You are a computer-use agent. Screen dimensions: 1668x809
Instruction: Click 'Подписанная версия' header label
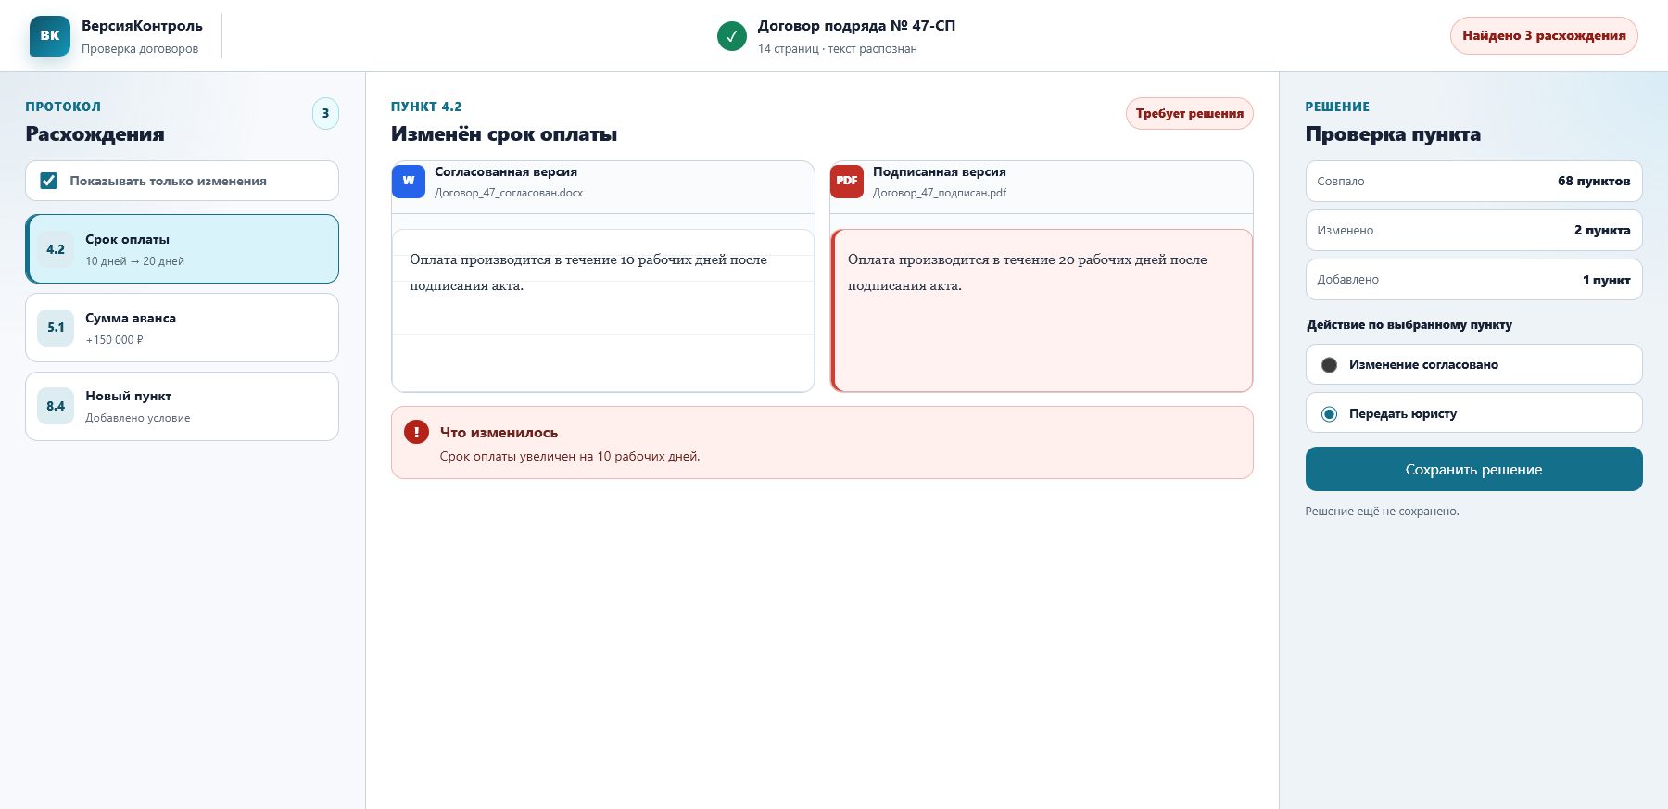coord(940,171)
